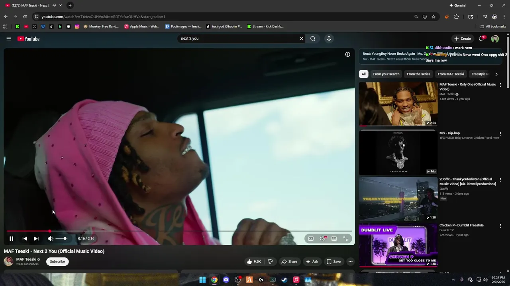View site information icon in address bar
The width and height of the screenshot is (510, 286).
pos(36,17)
